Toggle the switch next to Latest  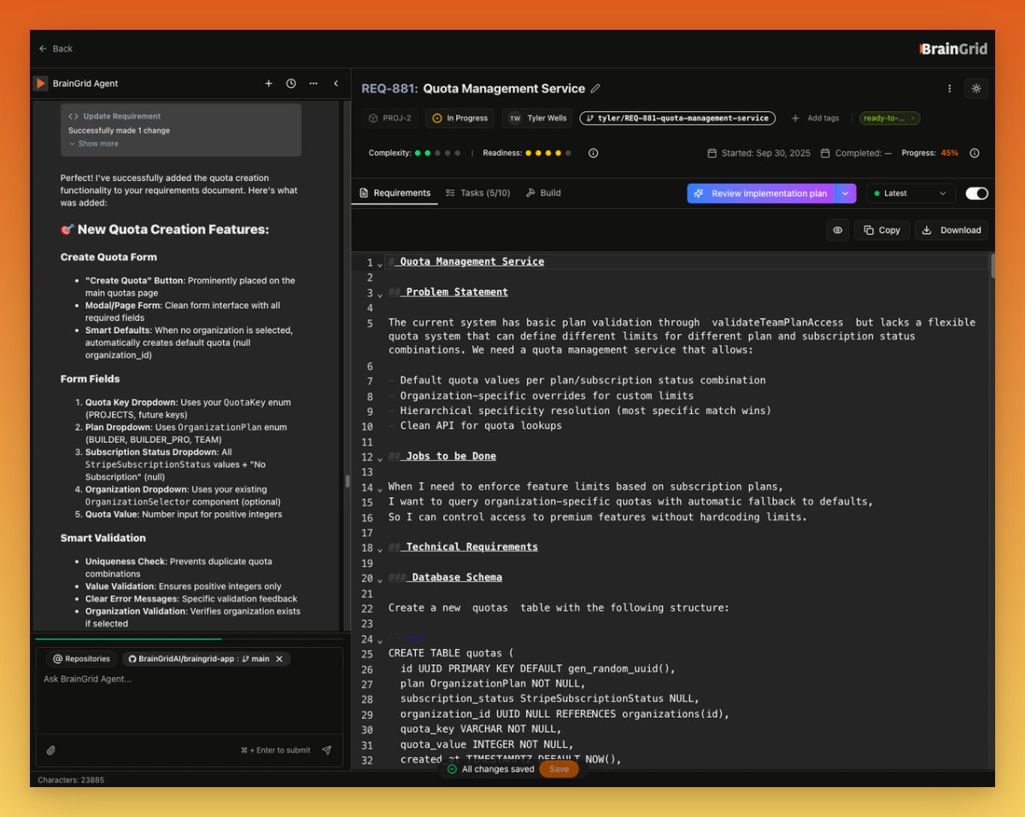976,194
